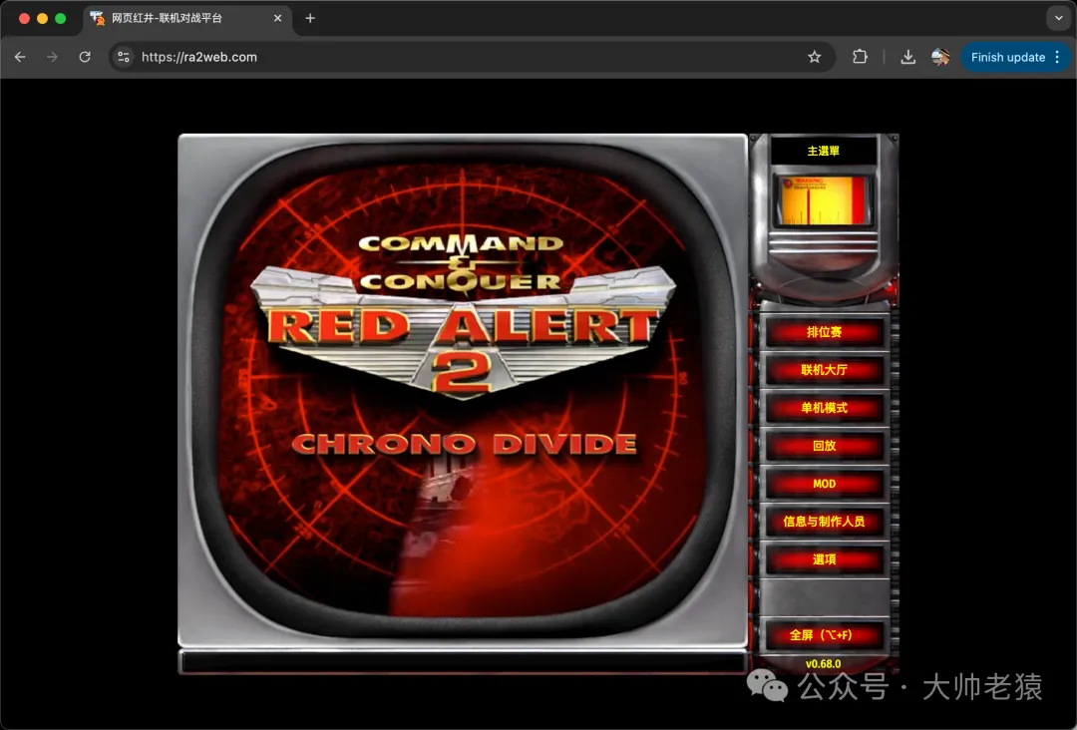The height and width of the screenshot is (730, 1077).
Task: Open Chrome three-dot menu
Action: coord(1058,57)
